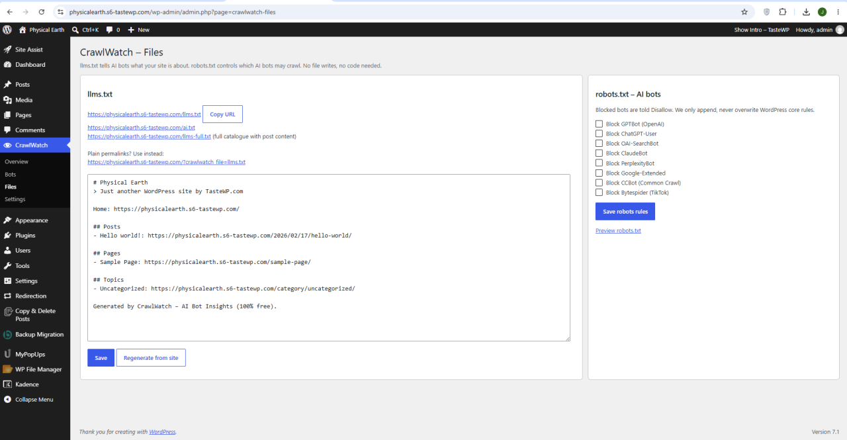The height and width of the screenshot is (440, 847).
Task: Open the Howdy, admin account menu
Action: pyautogui.click(x=820, y=30)
